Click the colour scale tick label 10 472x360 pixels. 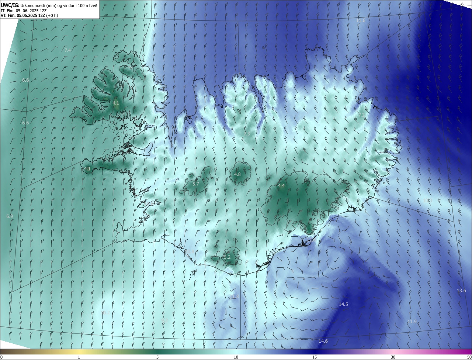tap(236, 357)
